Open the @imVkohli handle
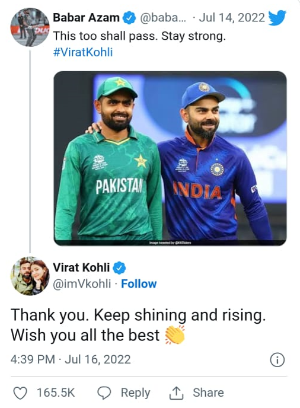This screenshot has height=408, width=300. tap(82, 283)
